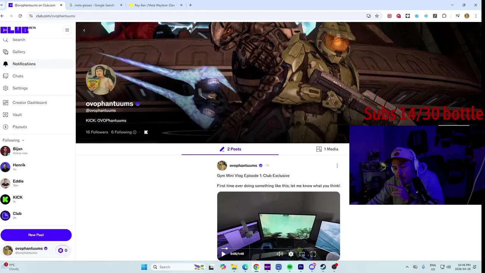Image resolution: width=485 pixels, height=273 pixels.
Task: View site information icon in address bar
Action: tap(31, 16)
